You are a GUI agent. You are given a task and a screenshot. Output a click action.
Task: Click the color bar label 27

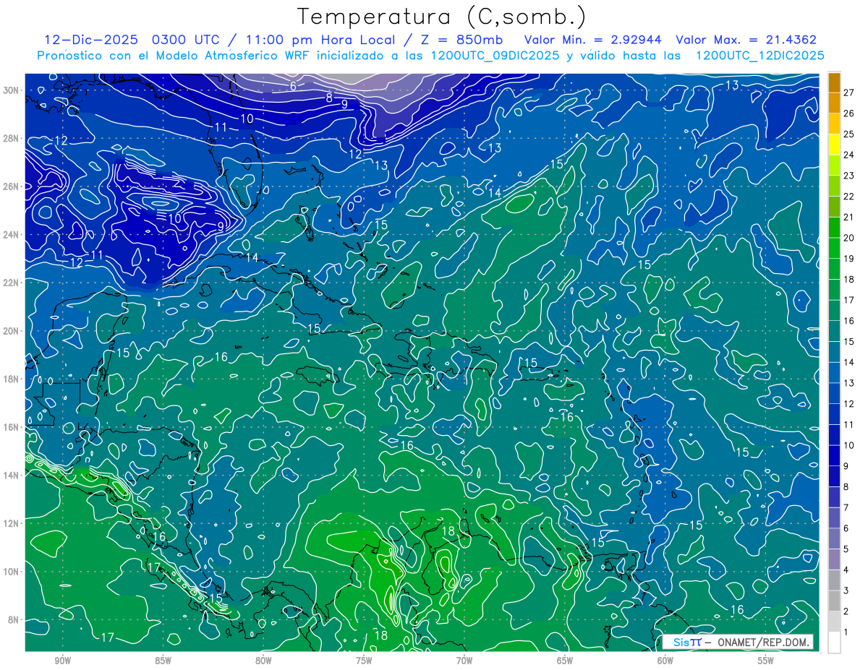(849, 92)
